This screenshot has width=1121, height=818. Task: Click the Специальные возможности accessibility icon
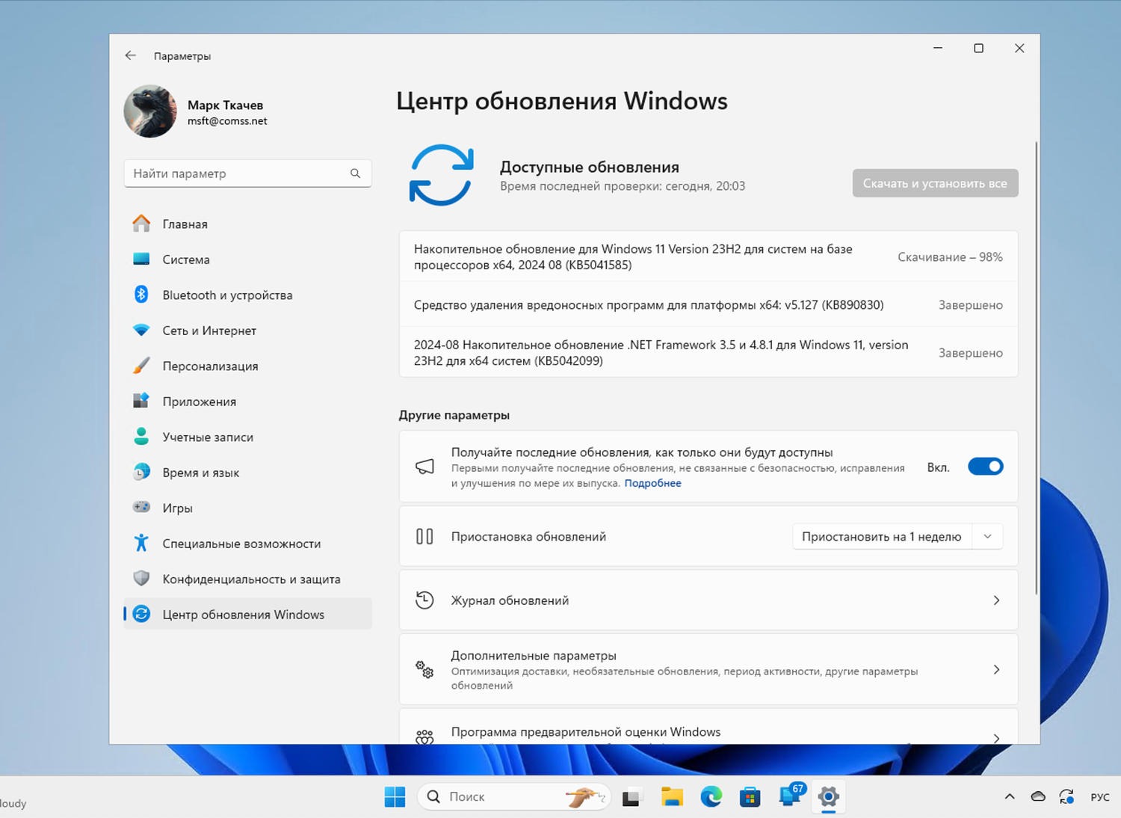point(141,543)
